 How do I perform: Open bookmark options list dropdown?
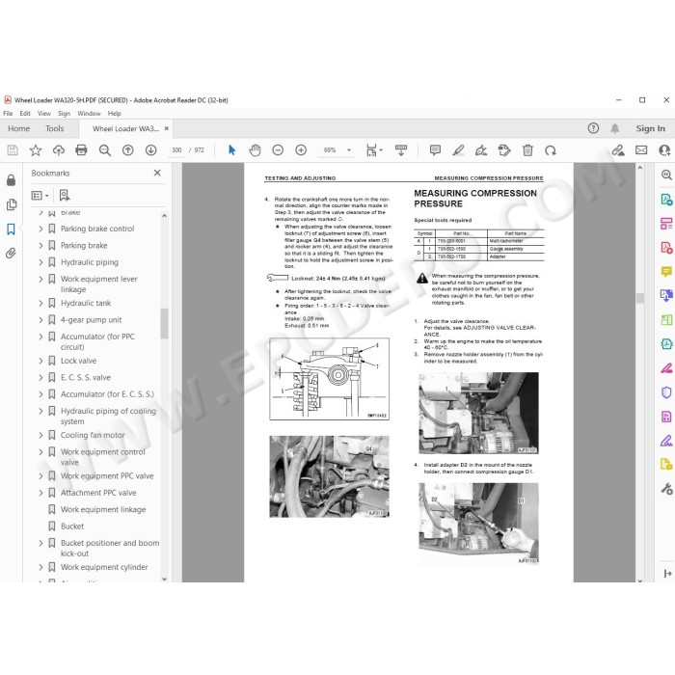[40, 196]
